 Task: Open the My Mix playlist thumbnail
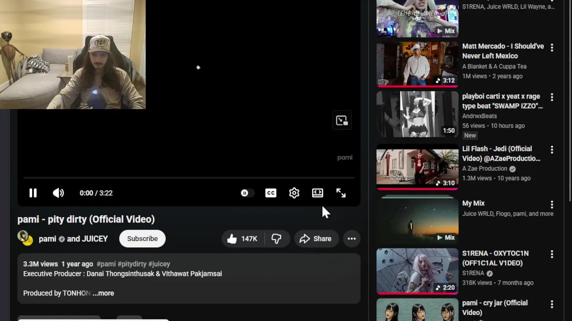[417, 219]
